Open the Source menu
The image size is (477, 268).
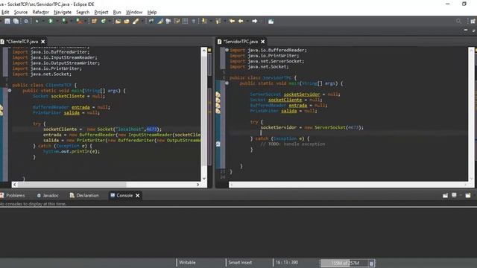[x=21, y=12]
